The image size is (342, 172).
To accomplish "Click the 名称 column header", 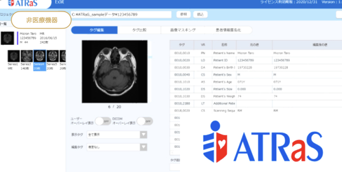I will pyautogui.click(x=224, y=45).
